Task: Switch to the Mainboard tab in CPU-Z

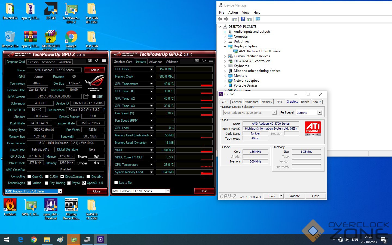Action: tap(252, 102)
